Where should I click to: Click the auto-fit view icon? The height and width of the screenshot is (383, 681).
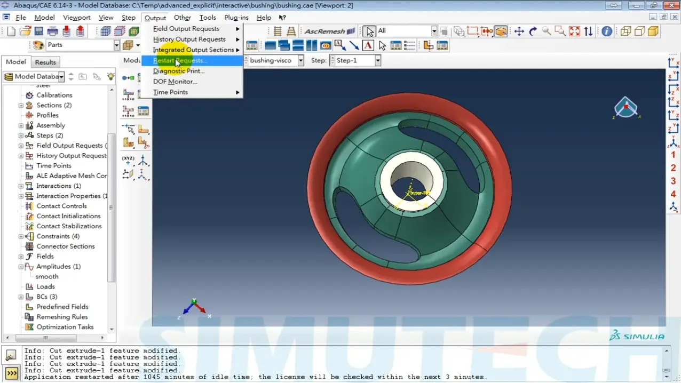click(x=574, y=31)
